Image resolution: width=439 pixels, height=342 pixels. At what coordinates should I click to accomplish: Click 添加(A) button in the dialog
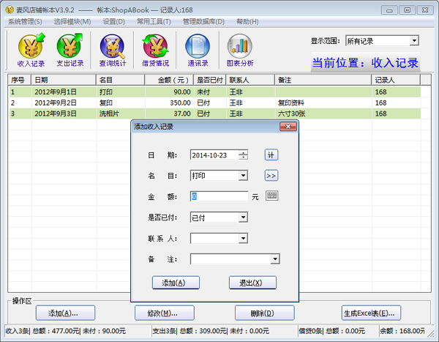tap(176, 283)
